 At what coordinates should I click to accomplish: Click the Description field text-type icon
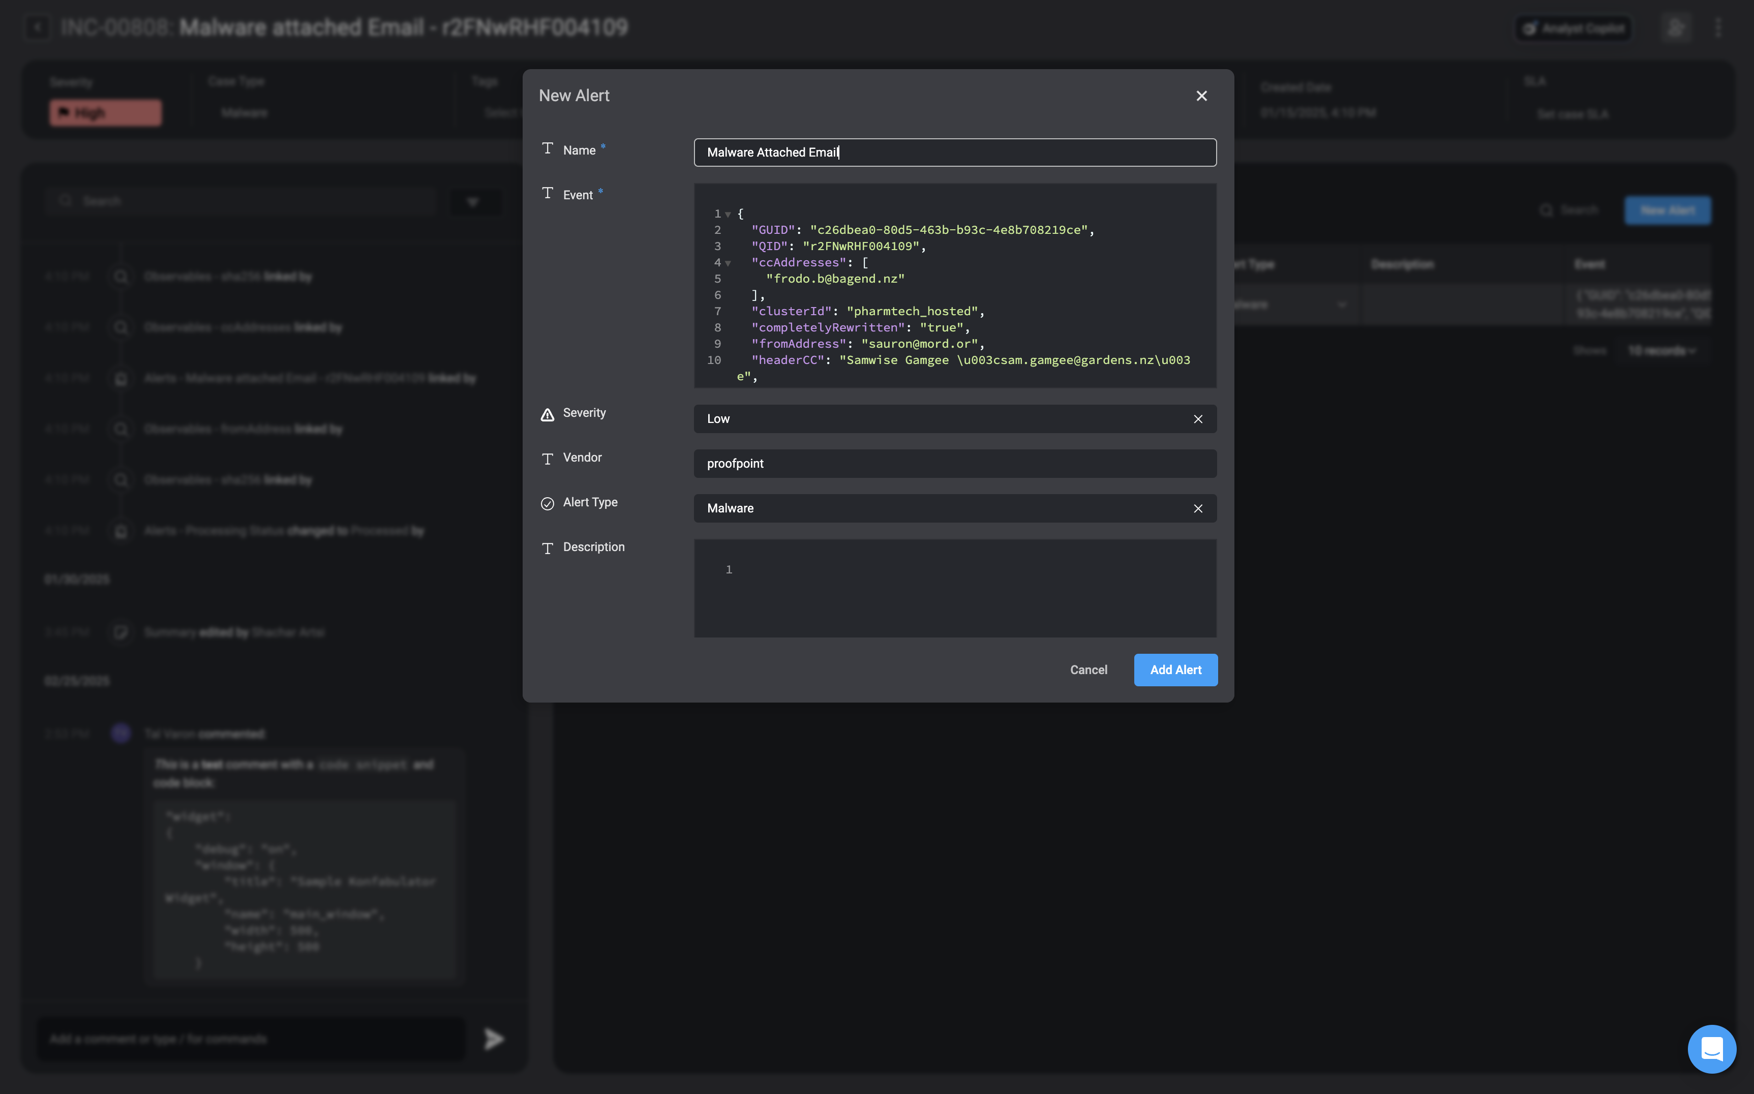[x=548, y=549]
